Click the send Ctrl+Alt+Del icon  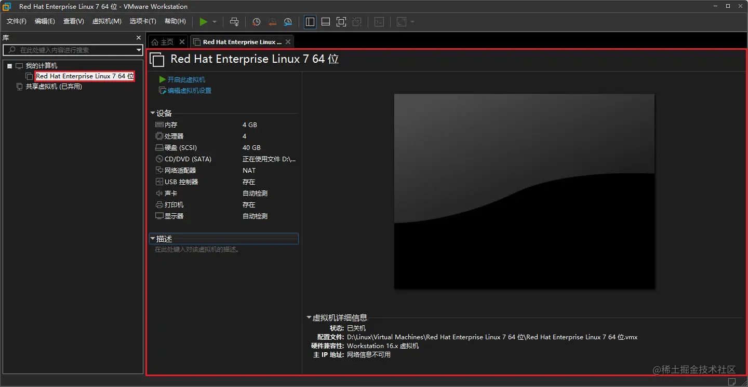pos(234,22)
